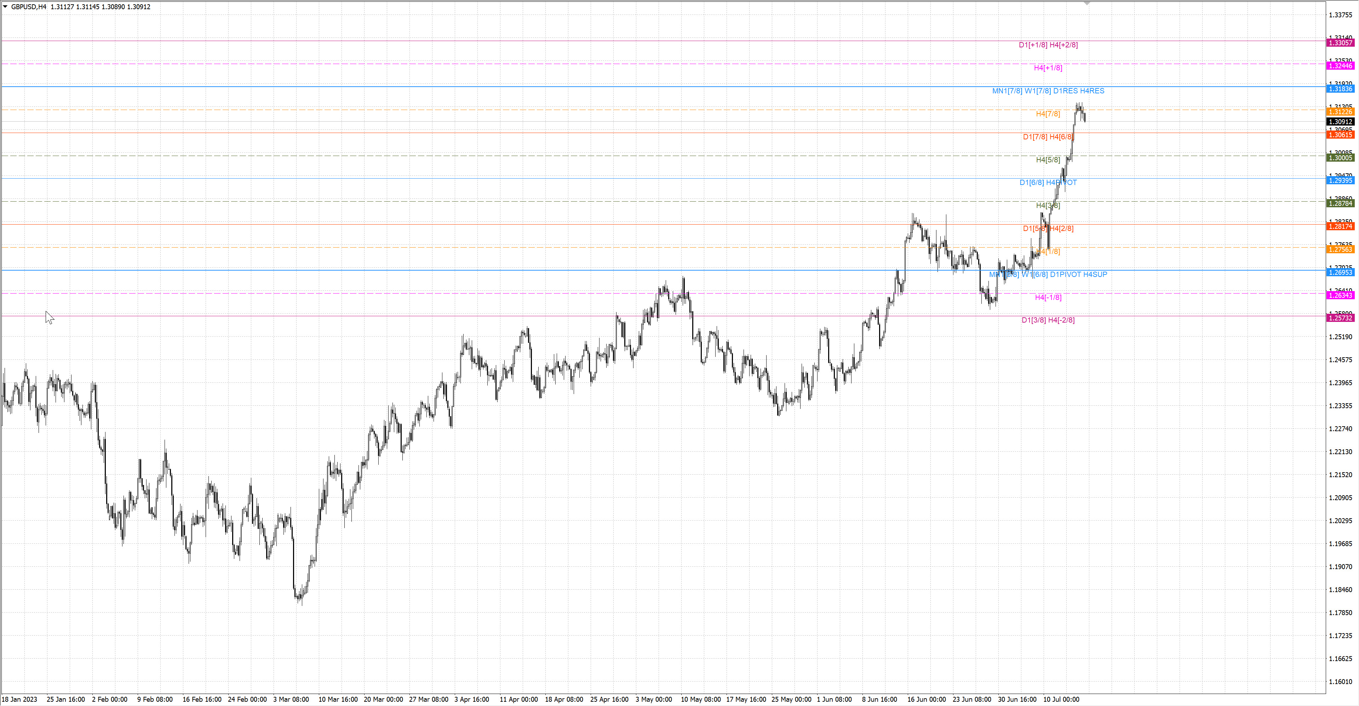Click the H4[5/8] level label
The height and width of the screenshot is (706, 1359).
[x=1048, y=160]
